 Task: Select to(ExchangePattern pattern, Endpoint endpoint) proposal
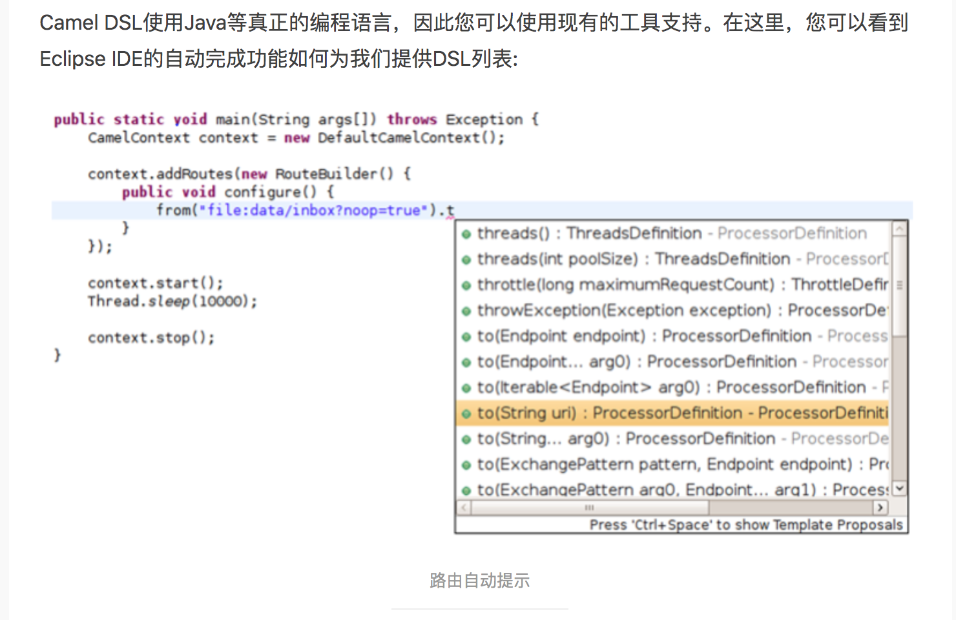(673, 464)
